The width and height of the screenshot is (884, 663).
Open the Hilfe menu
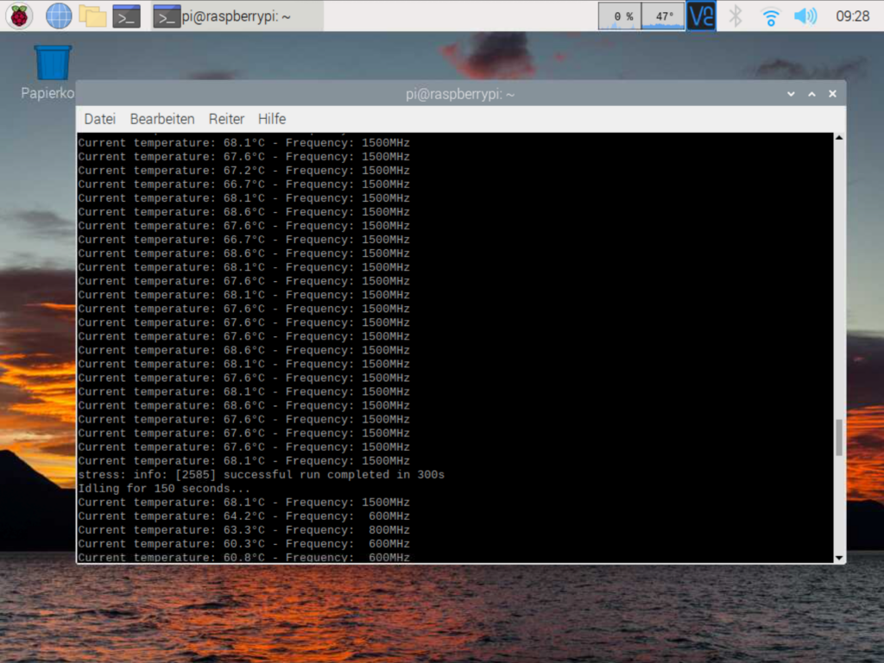point(272,119)
